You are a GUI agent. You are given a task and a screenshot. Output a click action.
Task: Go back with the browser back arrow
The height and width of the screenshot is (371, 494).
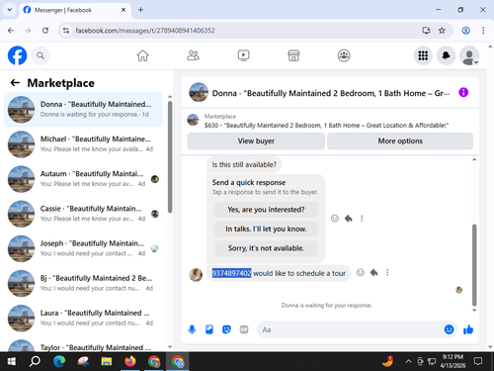(11, 31)
